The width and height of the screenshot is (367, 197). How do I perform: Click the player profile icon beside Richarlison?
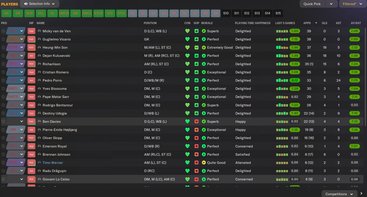(39, 64)
